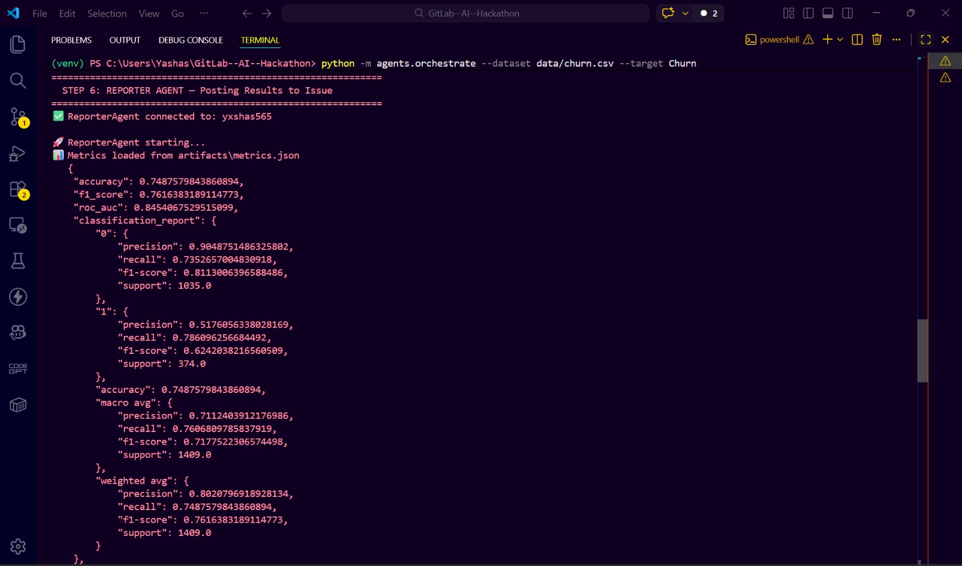The image size is (962, 566).
Task: Toggle the Secondary Side Bar visibility
Action: 848,13
